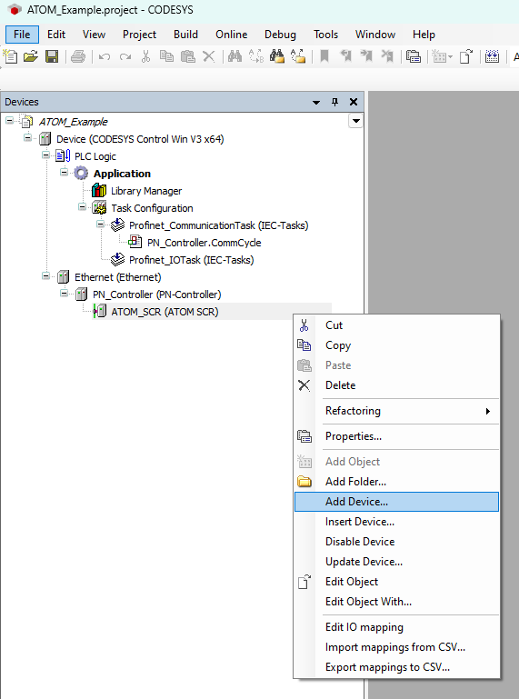Collapse the Device (CODESYS Control Win V3 x64) node
This screenshot has width=519, height=699.
(27, 138)
